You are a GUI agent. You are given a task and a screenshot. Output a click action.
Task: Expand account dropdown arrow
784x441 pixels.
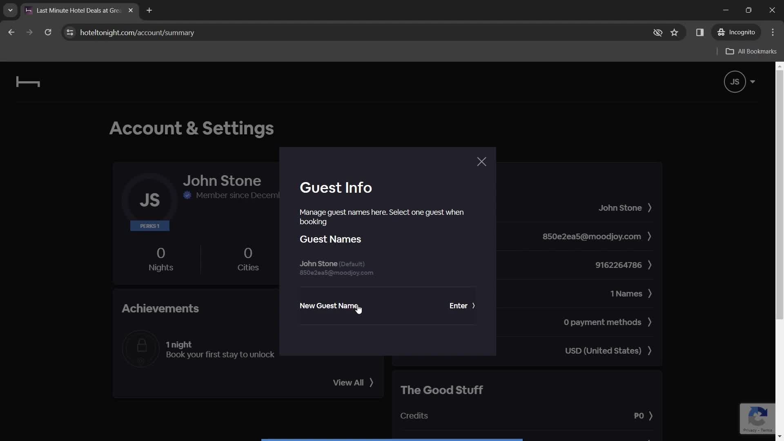click(x=753, y=82)
